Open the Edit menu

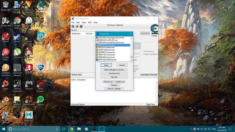point(78,22)
